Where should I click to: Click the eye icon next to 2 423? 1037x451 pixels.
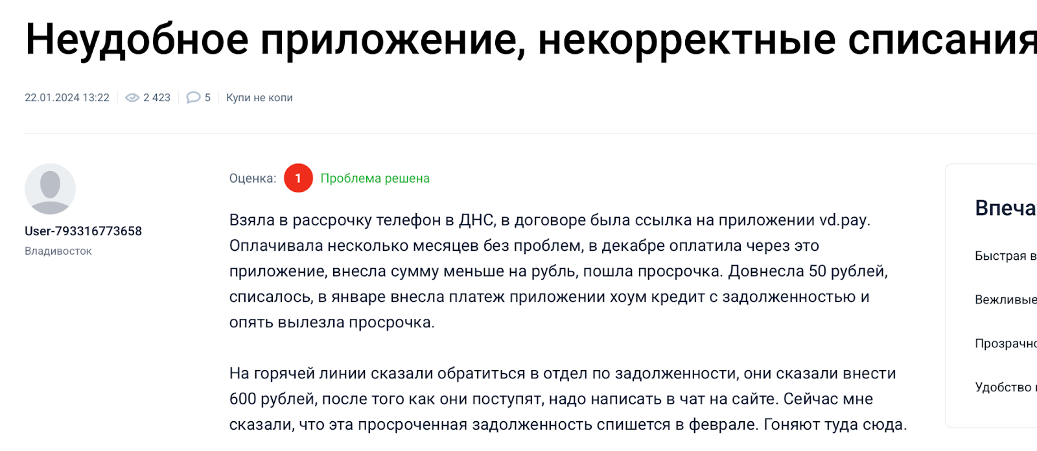(x=133, y=97)
